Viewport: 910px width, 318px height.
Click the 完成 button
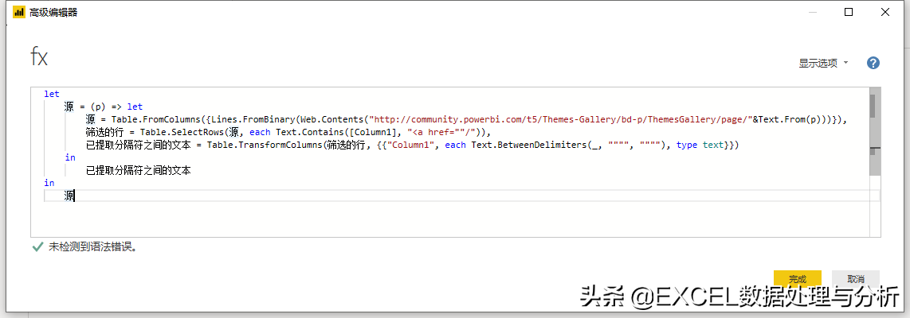point(798,279)
